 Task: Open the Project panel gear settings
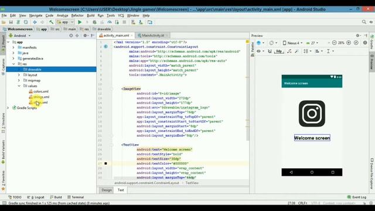pyautogui.click(x=85, y=35)
